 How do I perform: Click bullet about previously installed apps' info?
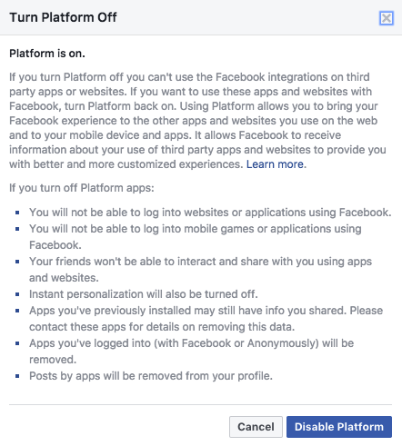pyautogui.click(x=206, y=319)
